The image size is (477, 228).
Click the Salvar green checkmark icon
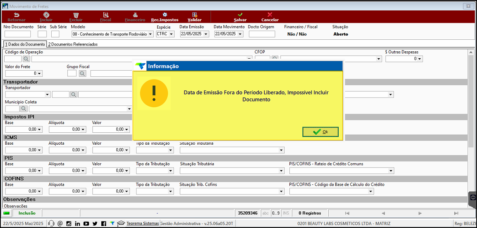(240, 15)
